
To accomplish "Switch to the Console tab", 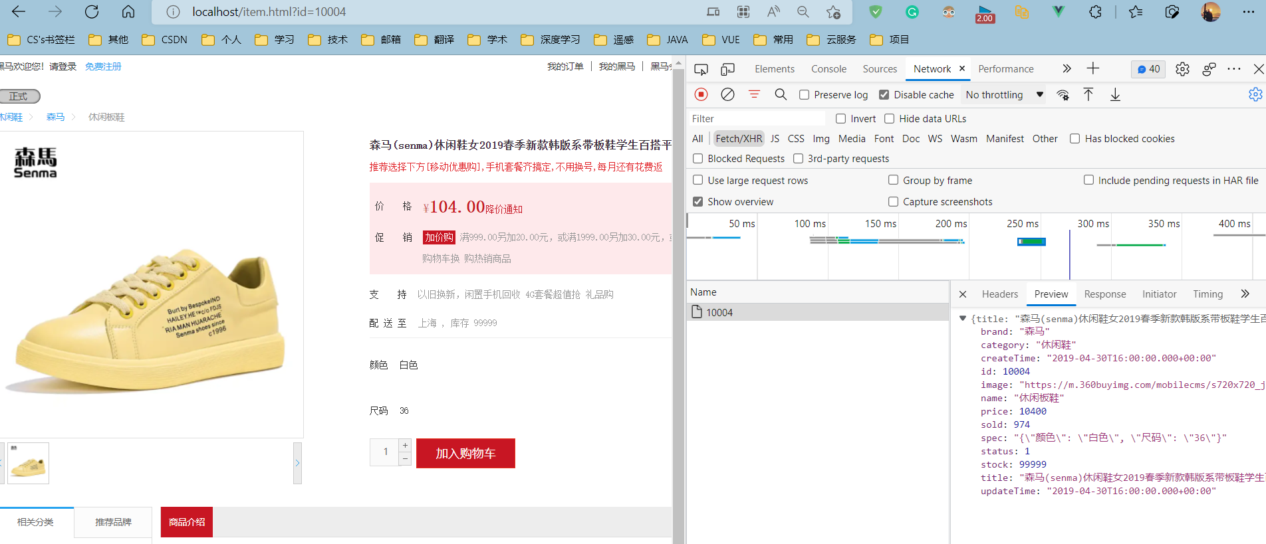I will coord(828,69).
